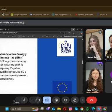
Task: Open the "Про сайт" bookmark
Action: (x=62, y=15)
